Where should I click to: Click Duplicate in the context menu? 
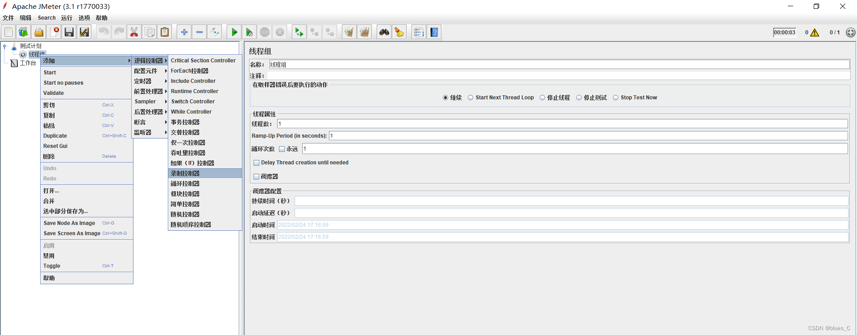(x=87, y=136)
